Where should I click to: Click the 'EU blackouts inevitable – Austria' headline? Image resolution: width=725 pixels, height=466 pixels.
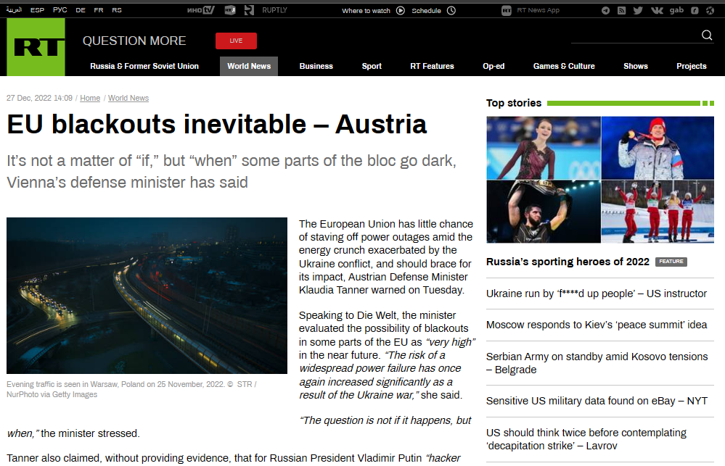point(217,124)
